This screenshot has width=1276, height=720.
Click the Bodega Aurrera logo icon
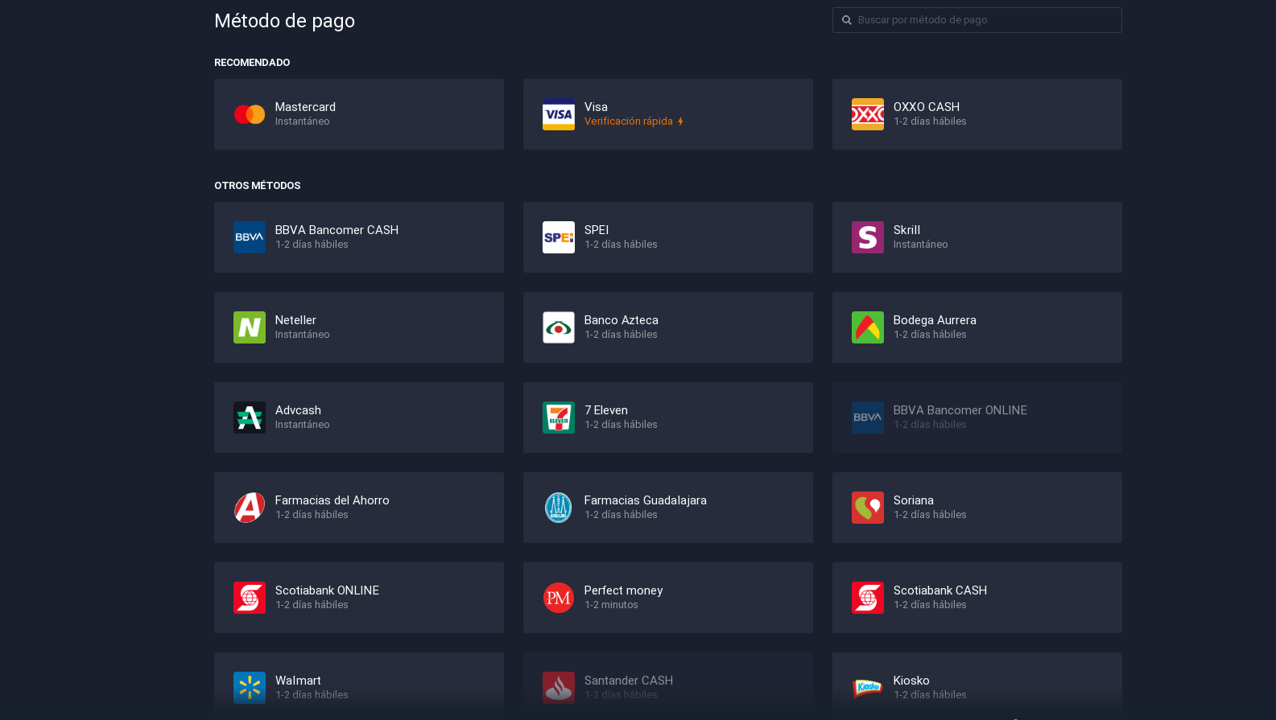868,327
